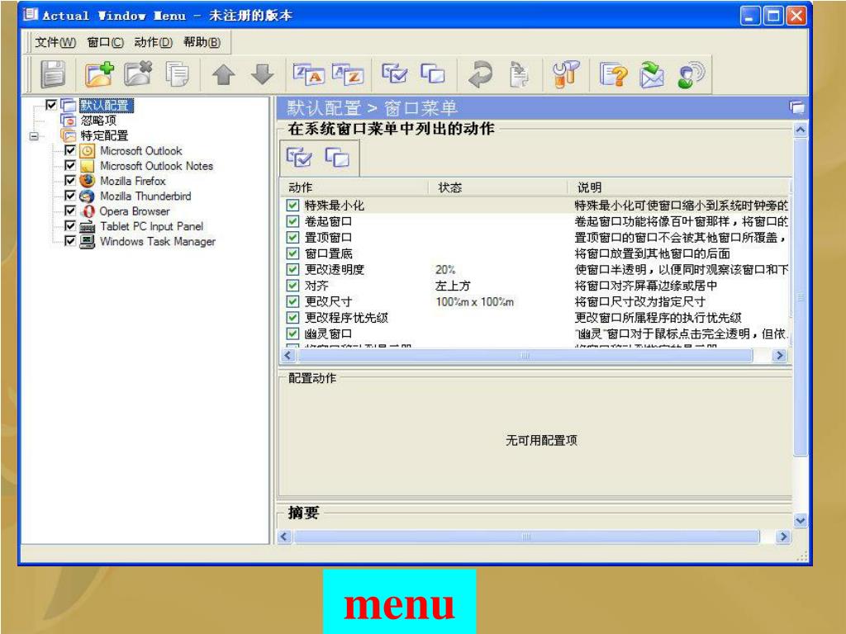Click the window icon in panel header
The height and width of the screenshot is (634, 846).
click(796, 107)
